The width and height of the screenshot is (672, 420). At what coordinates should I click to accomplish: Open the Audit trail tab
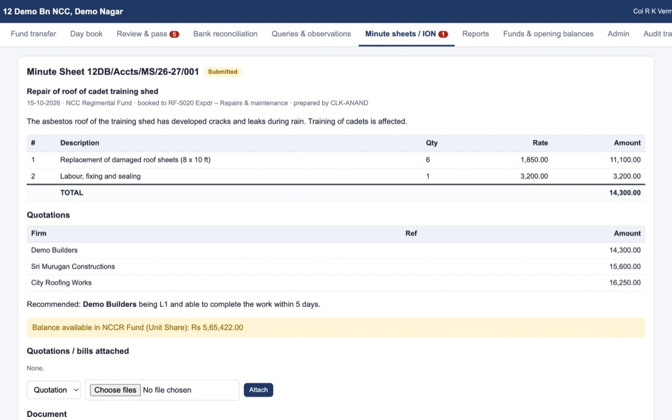point(657,34)
